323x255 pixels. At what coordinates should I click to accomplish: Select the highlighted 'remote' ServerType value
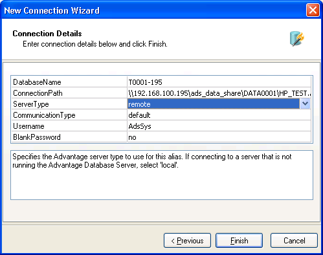pyautogui.click(x=214, y=104)
